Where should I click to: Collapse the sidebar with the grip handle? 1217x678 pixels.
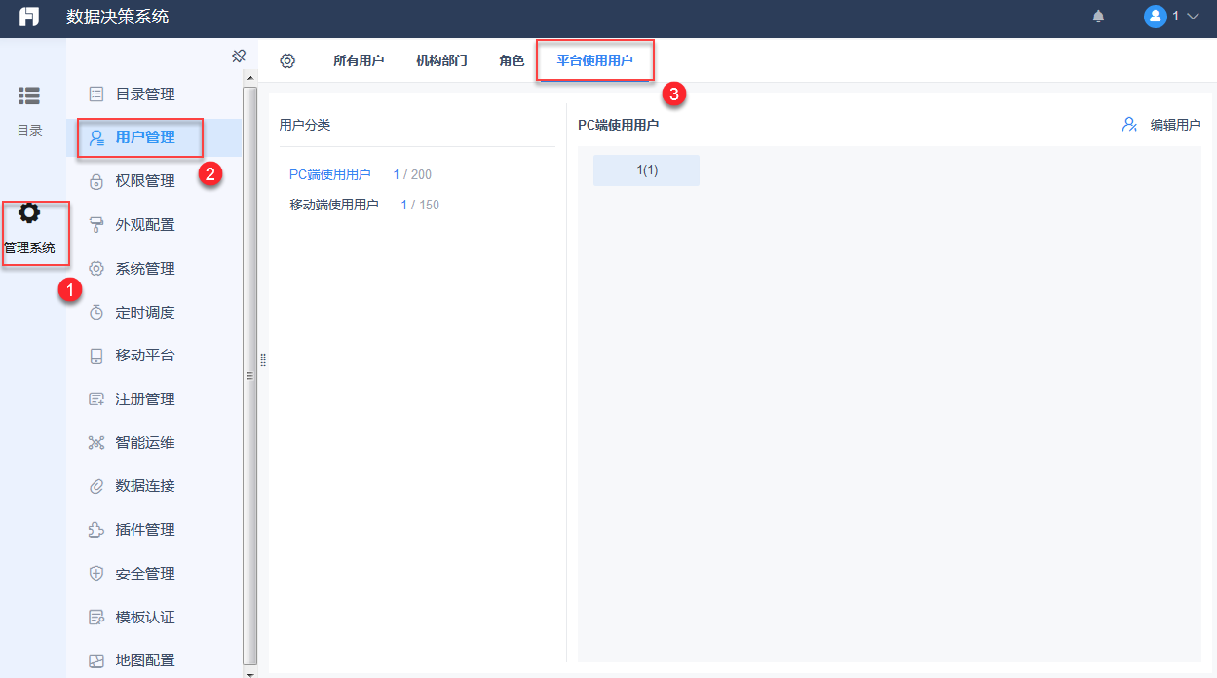click(x=263, y=358)
